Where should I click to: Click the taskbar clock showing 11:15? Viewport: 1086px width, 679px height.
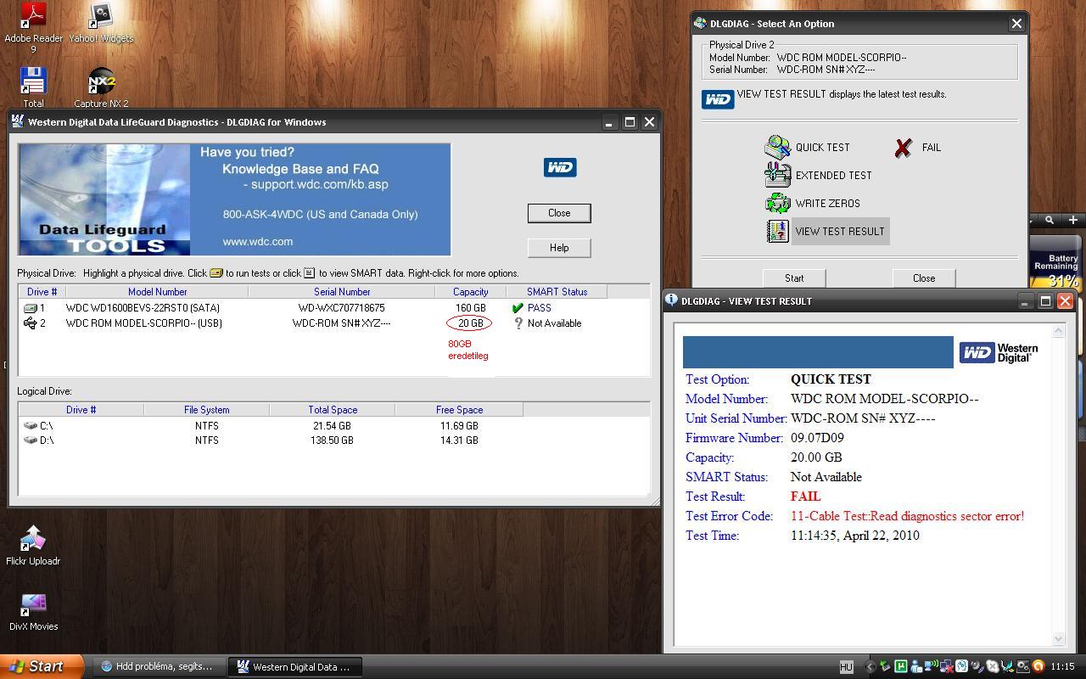point(1062,666)
